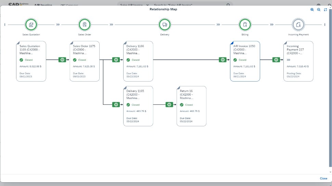Expand chevrons between Delivery and Billing stages
The width and height of the screenshot is (332, 186).
point(218,25)
